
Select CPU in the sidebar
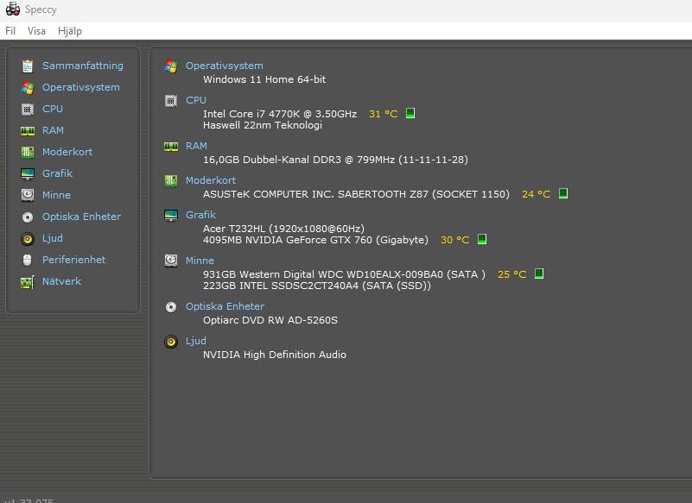coord(53,109)
